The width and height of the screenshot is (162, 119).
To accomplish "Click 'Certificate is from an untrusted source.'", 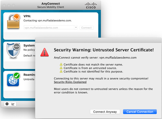I will click(90, 68).
